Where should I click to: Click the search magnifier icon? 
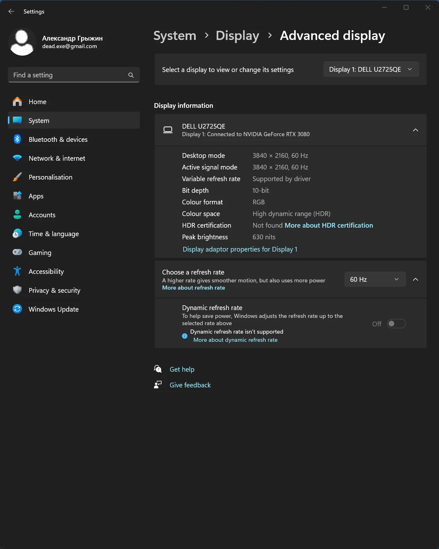tap(131, 75)
